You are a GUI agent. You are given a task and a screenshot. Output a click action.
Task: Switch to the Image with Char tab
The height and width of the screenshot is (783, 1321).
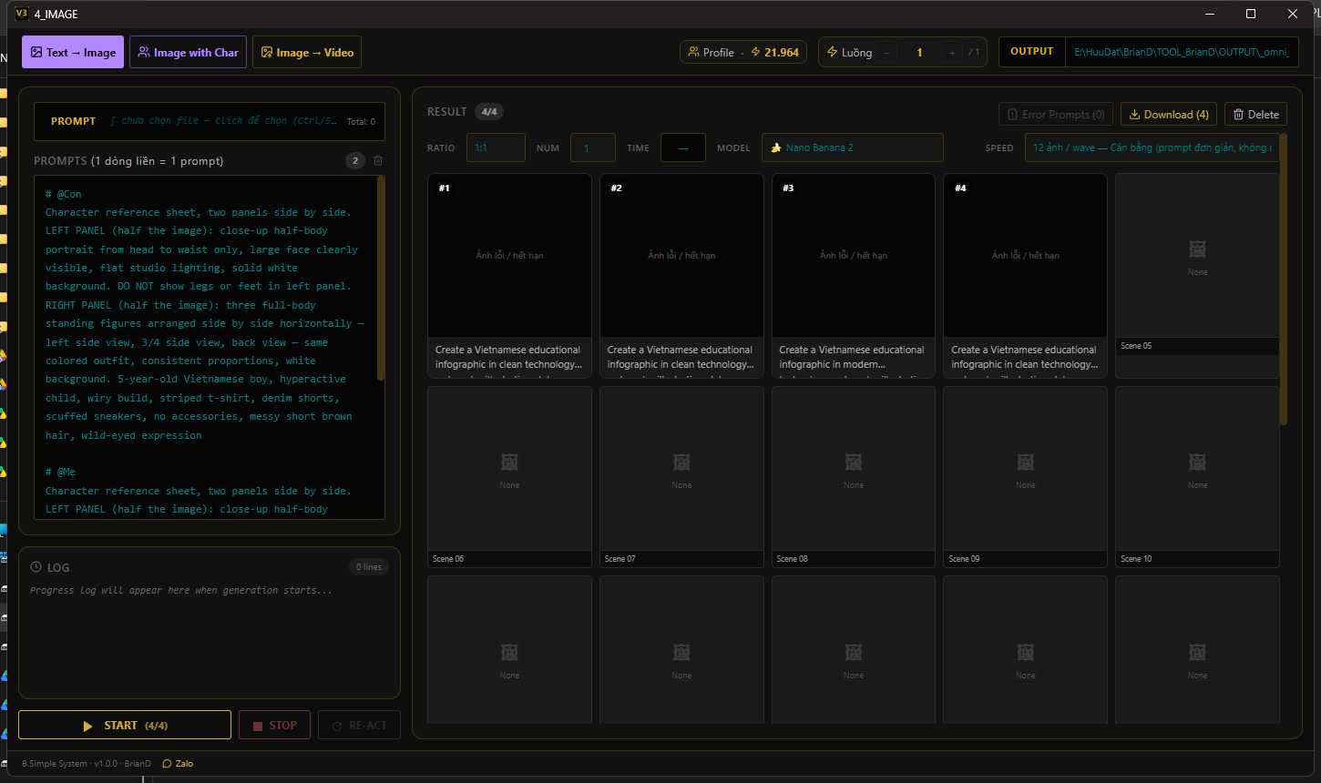point(188,52)
